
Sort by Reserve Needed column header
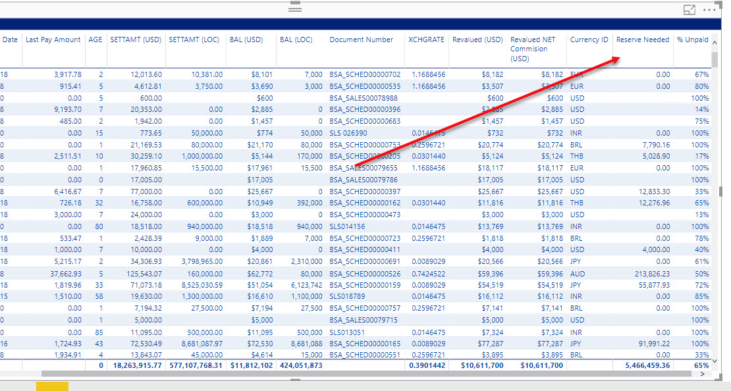tap(642, 39)
